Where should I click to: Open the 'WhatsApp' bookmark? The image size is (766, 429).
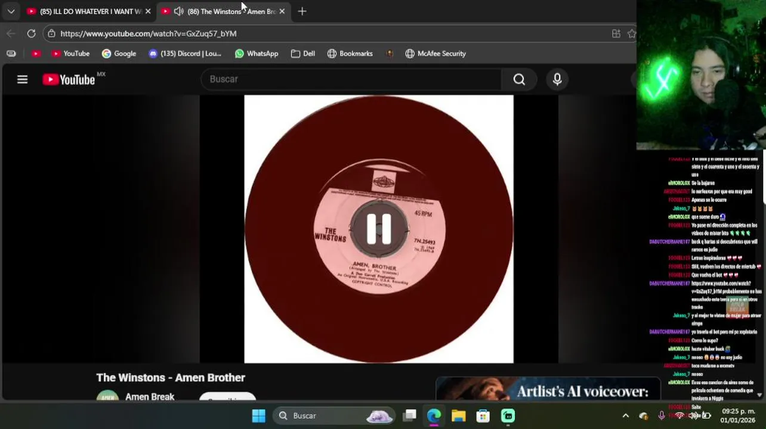[x=256, y=54]
